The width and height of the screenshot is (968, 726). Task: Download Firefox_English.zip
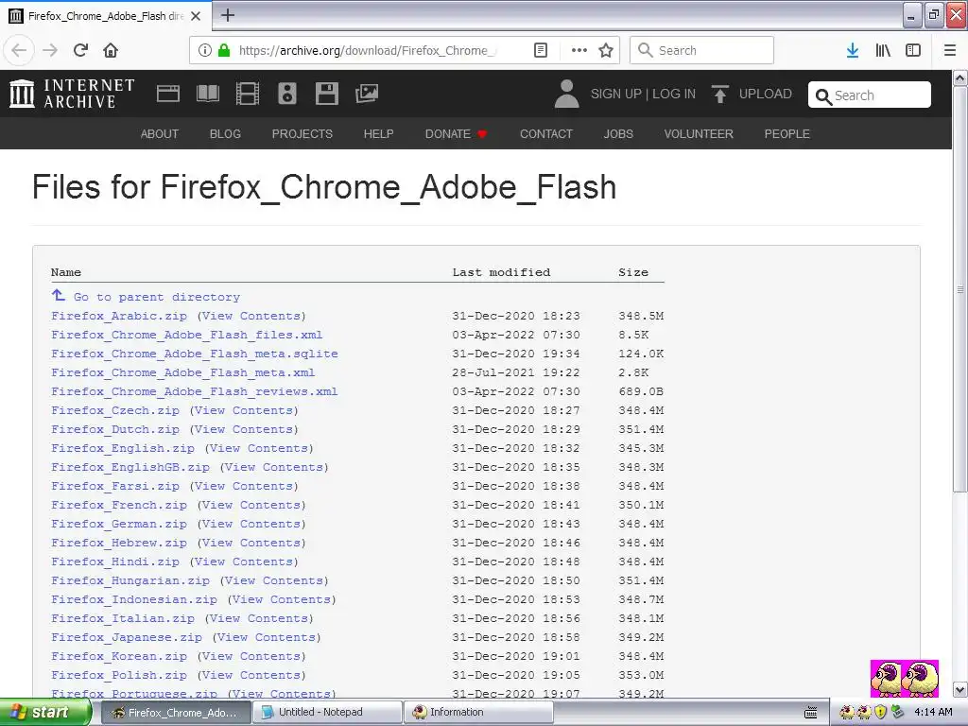[123, 448]
